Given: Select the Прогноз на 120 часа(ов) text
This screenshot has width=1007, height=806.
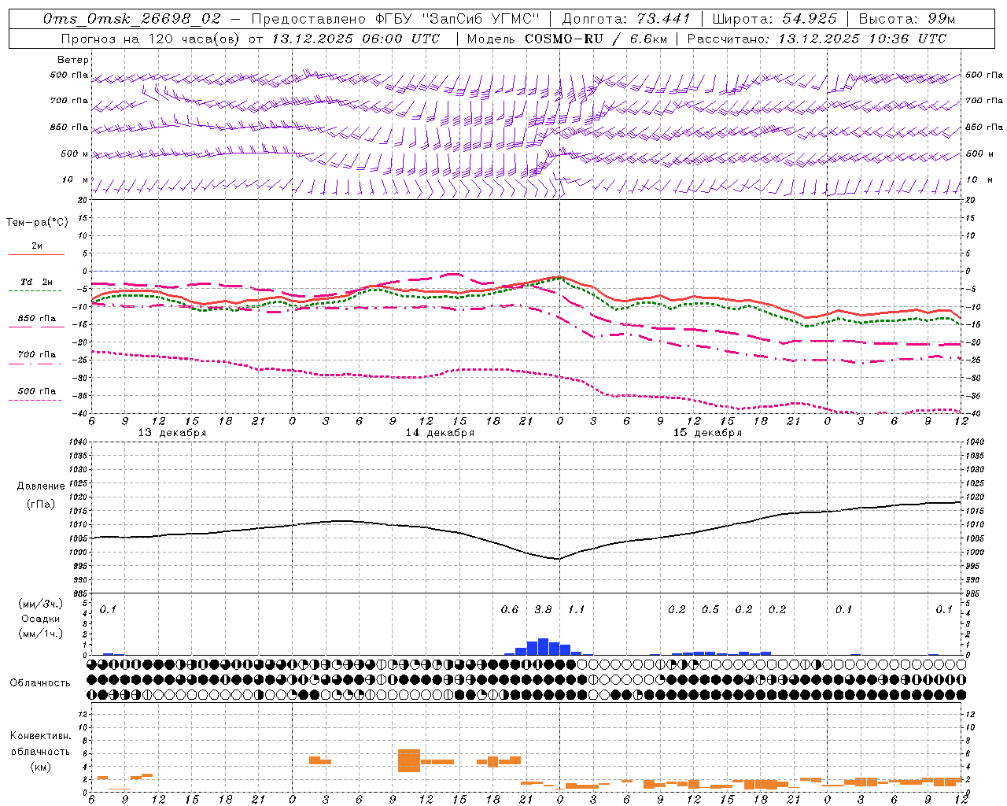Looking at the screenshot, I should [x=151, y=38].
